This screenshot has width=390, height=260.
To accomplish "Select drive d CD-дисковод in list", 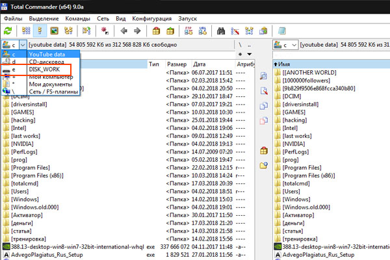I will tap(40, 62).
